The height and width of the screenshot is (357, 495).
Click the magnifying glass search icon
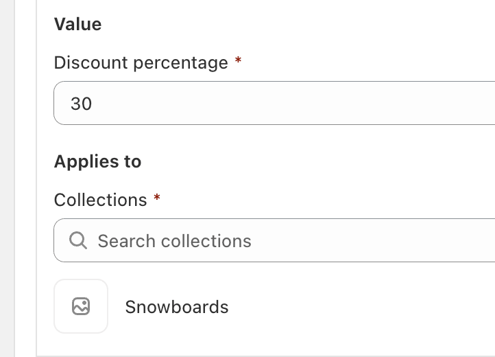78,241
